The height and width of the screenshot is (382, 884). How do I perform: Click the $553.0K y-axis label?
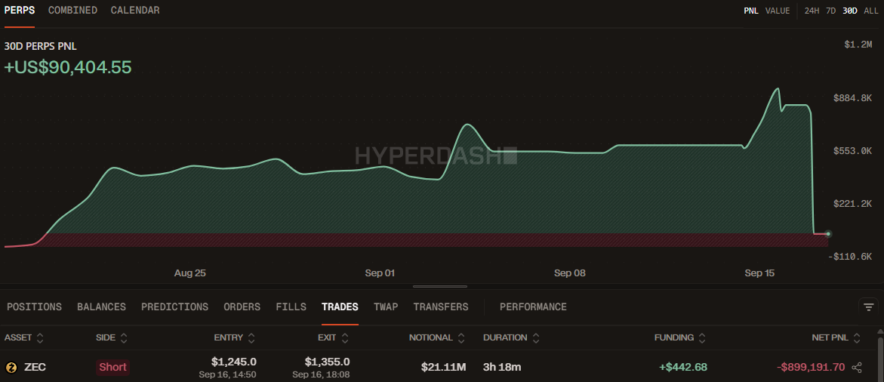(x=852, y=151)
